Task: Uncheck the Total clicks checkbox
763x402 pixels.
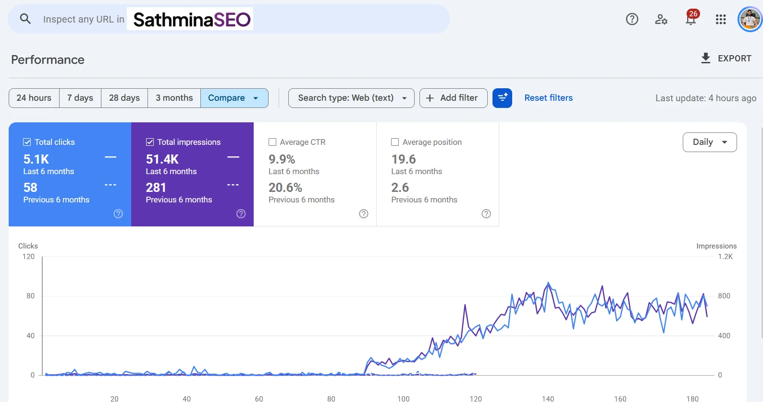Action: [27, 142]
